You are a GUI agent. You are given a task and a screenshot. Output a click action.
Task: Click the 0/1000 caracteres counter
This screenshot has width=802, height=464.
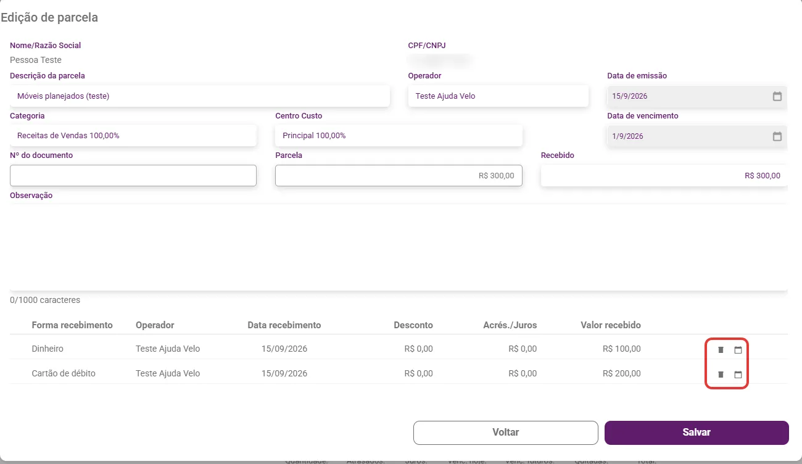click(x=45, y=300)
